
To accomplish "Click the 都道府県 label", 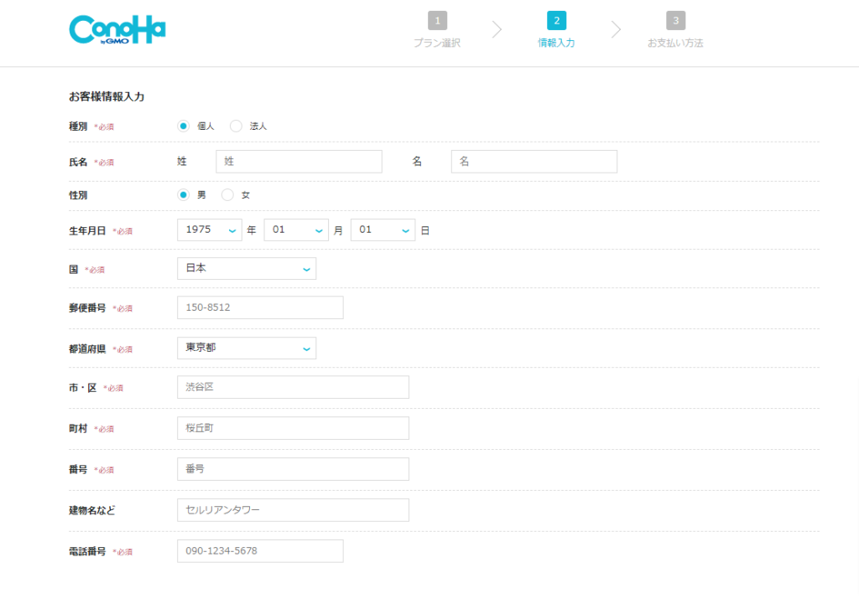I will tap(87, 349).
